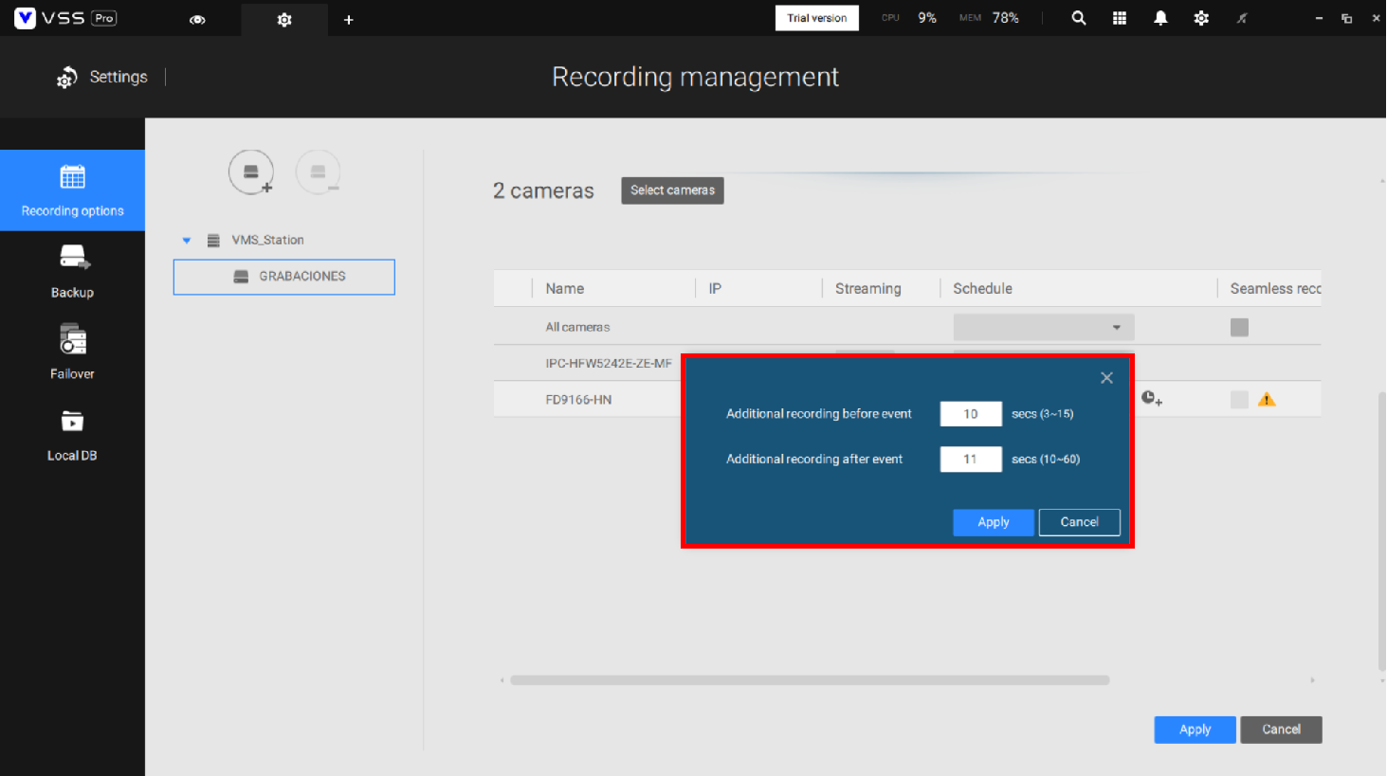The height and width of the screenshot is (776, 1387).
Task: Open the applications grid icon
Action: point(1120,18)
